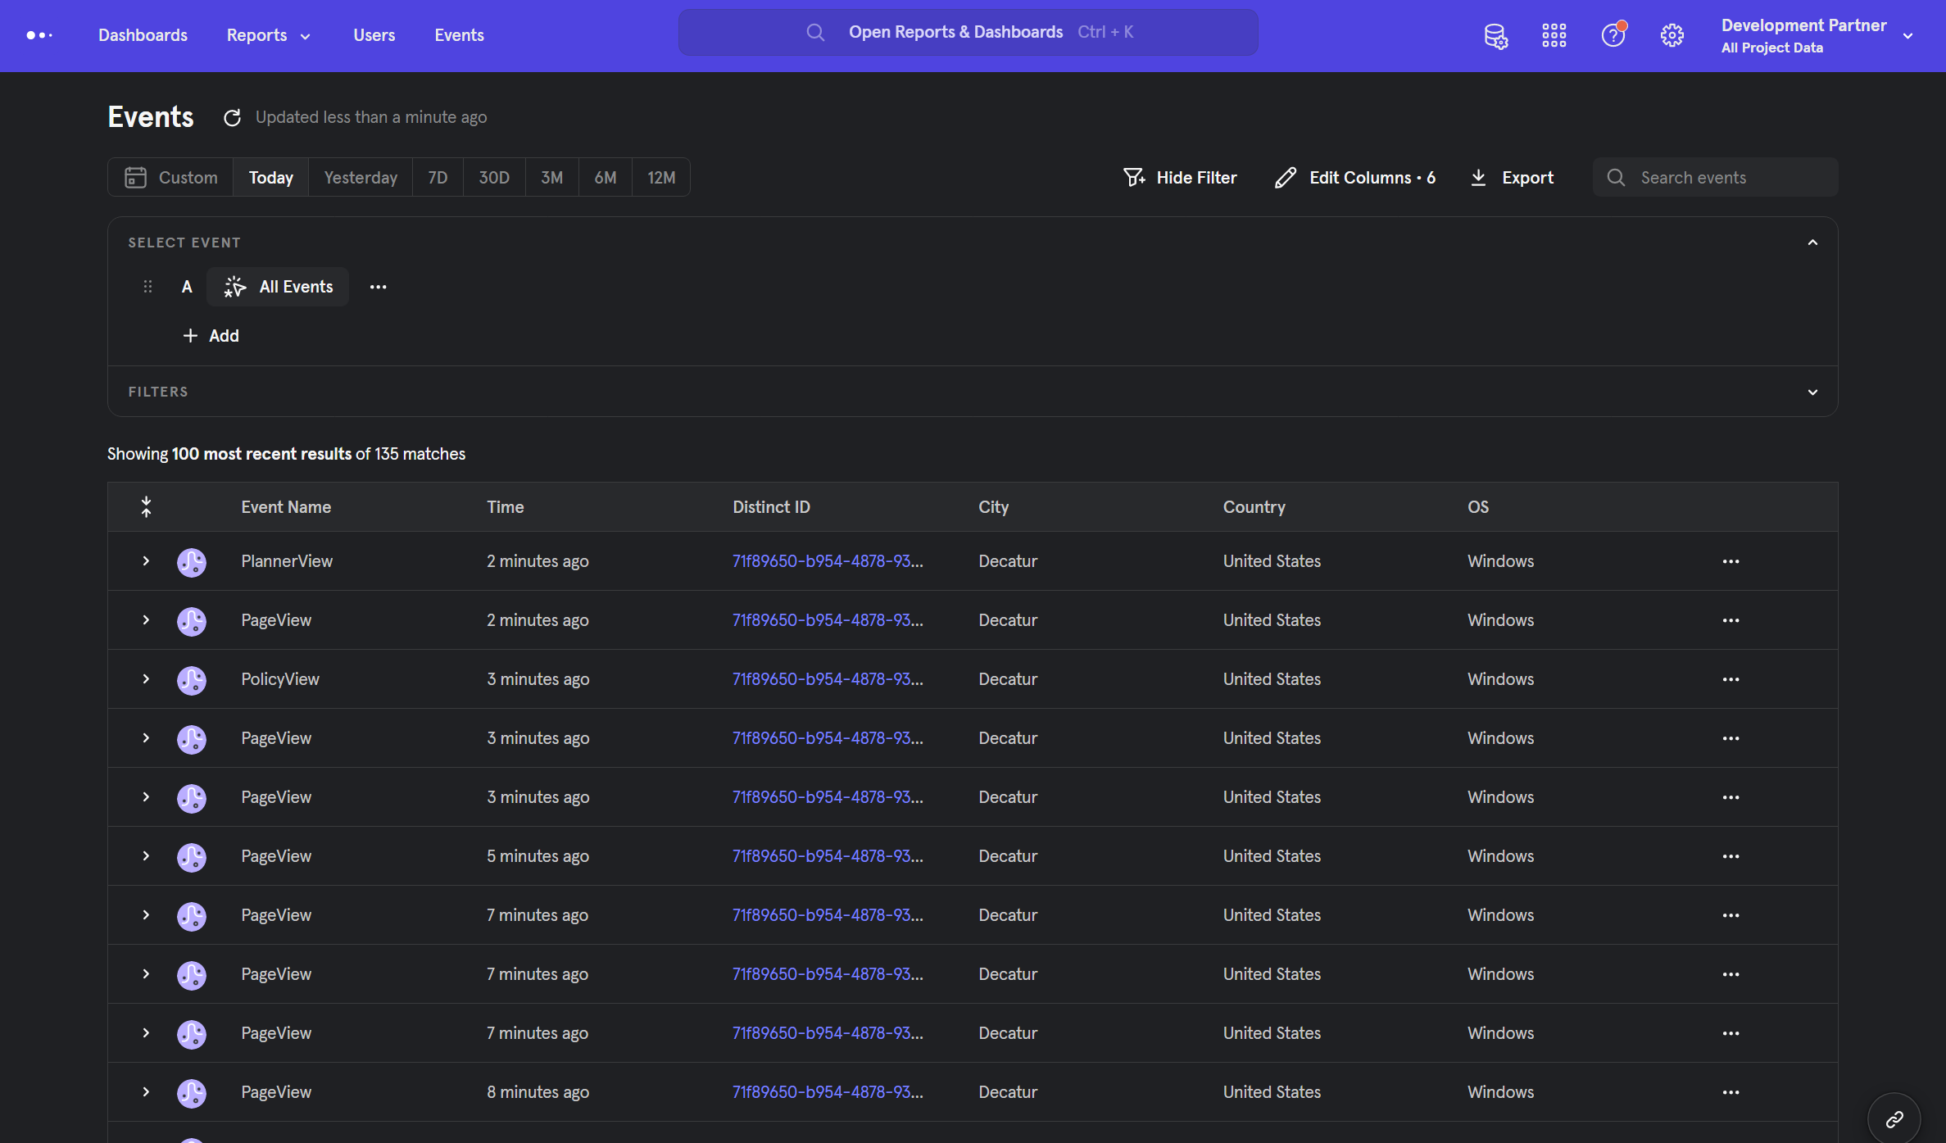1946x1143 pixels.
Task: Click the Distinct ID column header
Action: tap(771, 507)
